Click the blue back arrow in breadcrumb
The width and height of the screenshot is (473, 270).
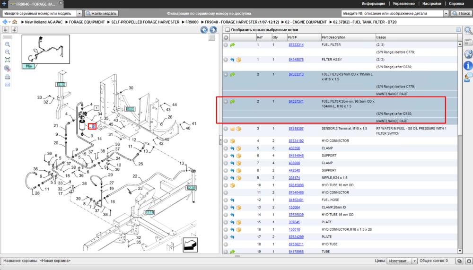pyautogui.click(x=5, y=22)
